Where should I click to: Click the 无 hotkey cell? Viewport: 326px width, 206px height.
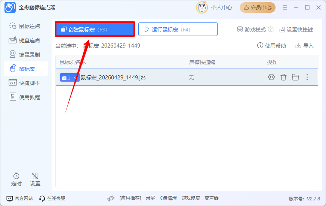pos(191,78)
